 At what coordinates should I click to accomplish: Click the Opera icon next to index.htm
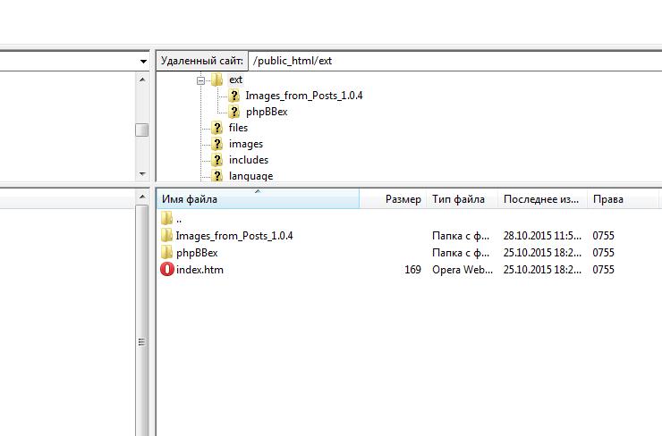(166, 269)
